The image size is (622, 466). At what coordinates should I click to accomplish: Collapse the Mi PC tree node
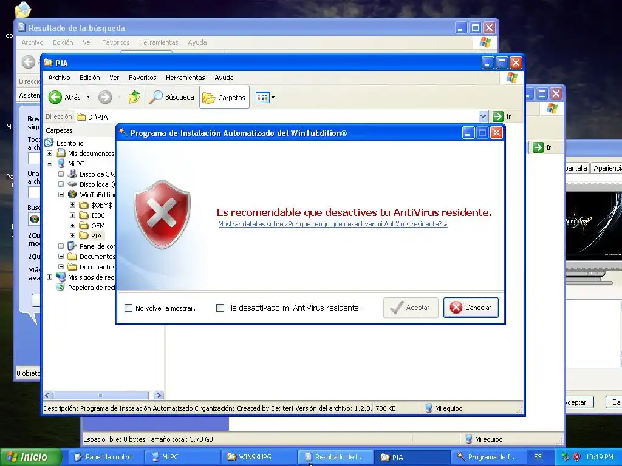click(50, 164)
